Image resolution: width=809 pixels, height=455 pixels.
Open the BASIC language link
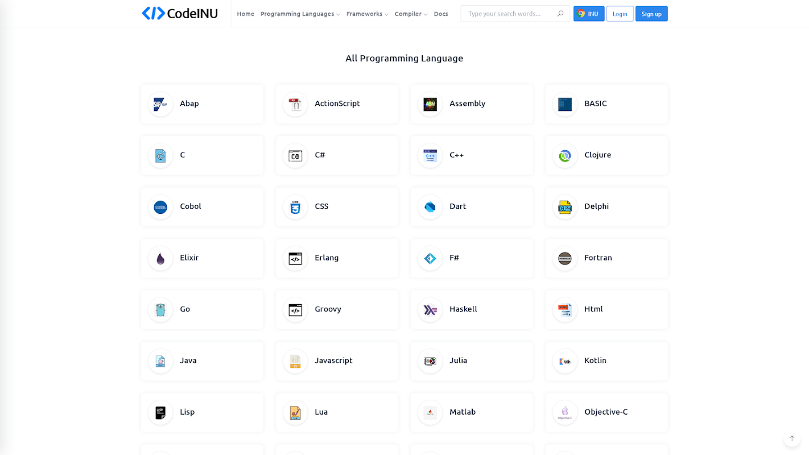coord(596,104)
